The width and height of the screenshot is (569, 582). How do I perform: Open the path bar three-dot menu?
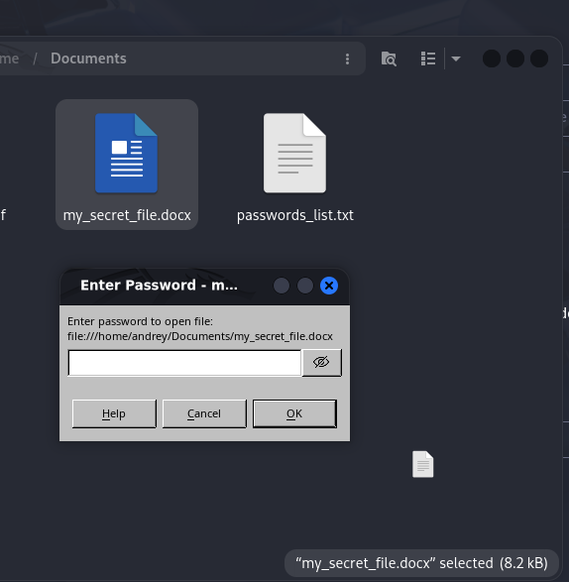[x=347, y=58]
